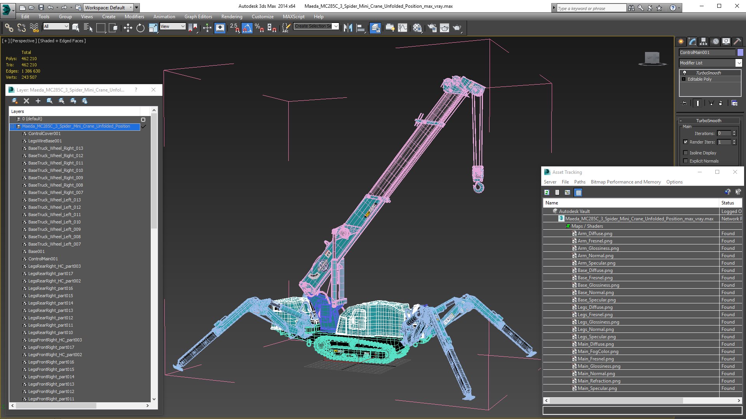This screenshot has height=419, width=746.
Task: Open Render Setup dialog
Action: click(432, 28)
